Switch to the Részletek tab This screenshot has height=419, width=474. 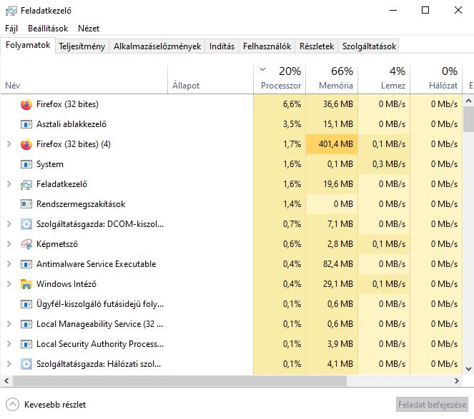click(x=317, y=46)
